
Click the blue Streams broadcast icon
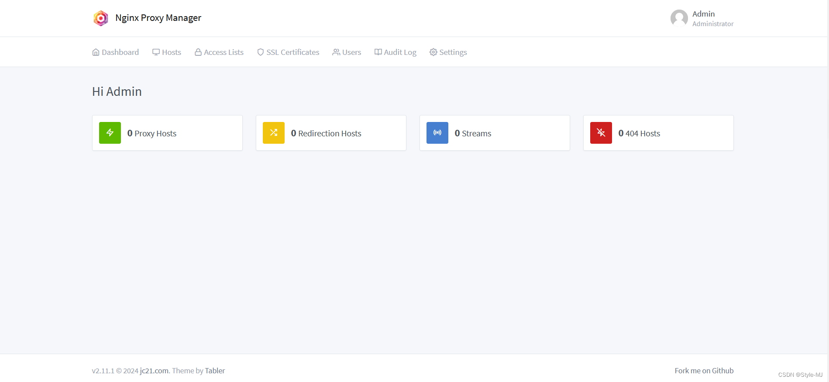437,133
